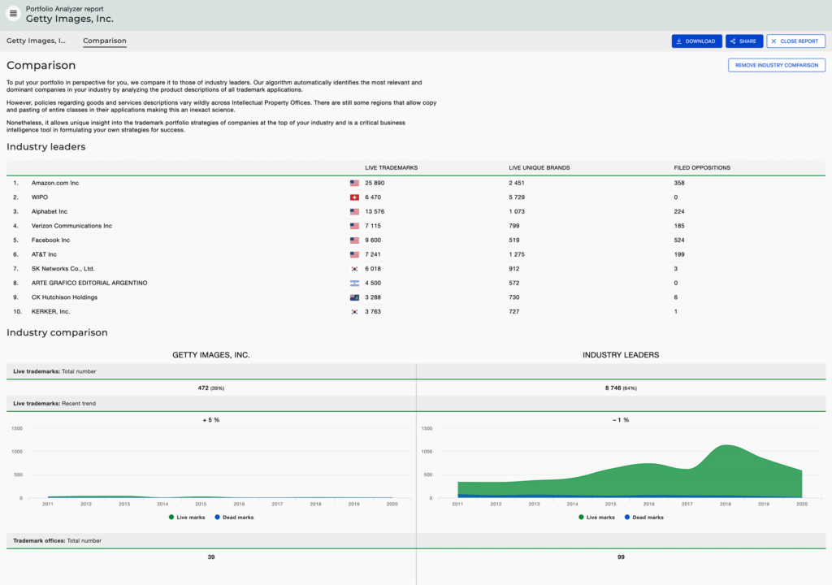The height and width of the screenshot is (585, 832).
Task: Click the Argentina flag beside ARTE GRAFICO
Action: (x=354, y=284)
